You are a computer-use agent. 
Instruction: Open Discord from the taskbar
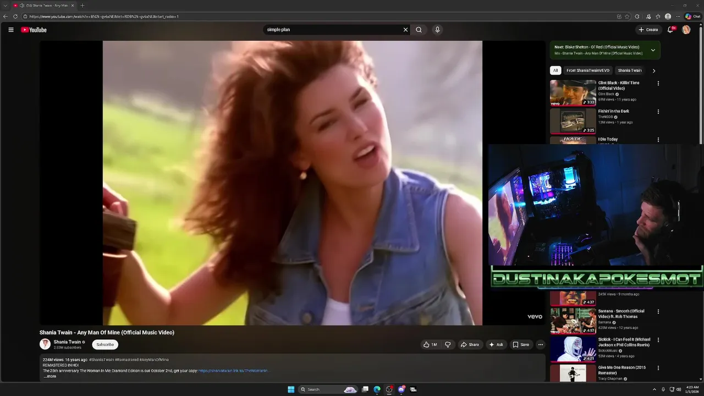(401, 389)
